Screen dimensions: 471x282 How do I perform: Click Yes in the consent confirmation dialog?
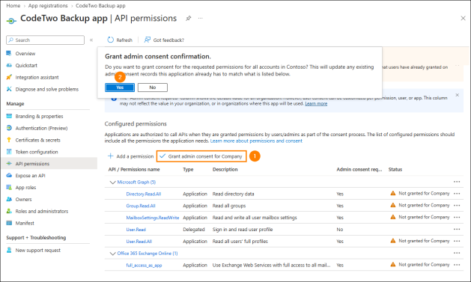[x=120, y=88]
